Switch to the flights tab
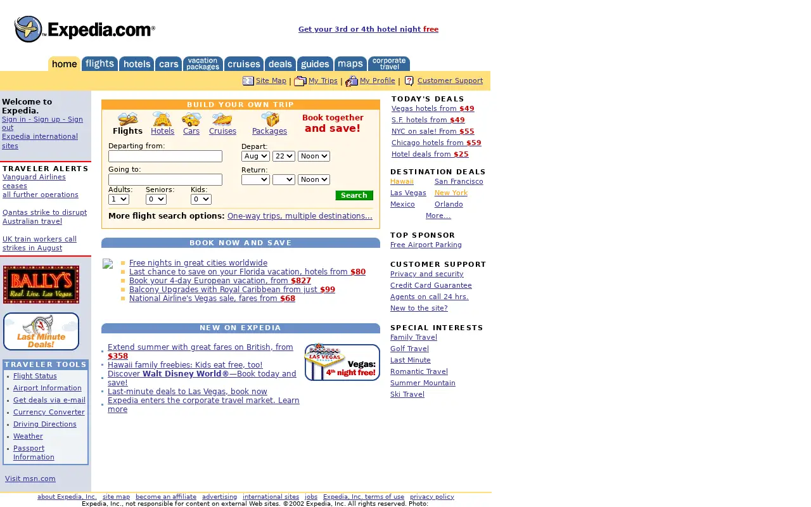The image size is (811, 507). [99, 63]
